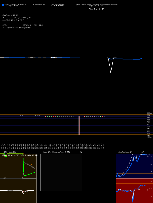Click the red RSI chart panel

(x=134, y=191)
